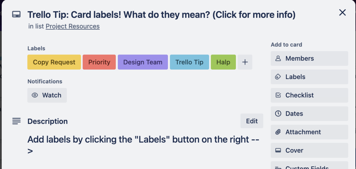Screen dimensions: 356x169
Task: Add another label with the plus button
Action: pos(245,62)
